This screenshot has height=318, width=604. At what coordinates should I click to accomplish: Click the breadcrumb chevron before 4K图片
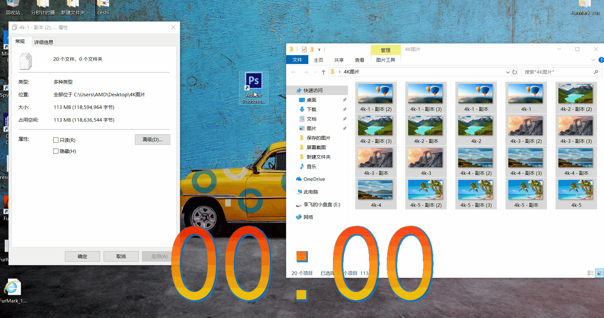[x=340, y=72]
